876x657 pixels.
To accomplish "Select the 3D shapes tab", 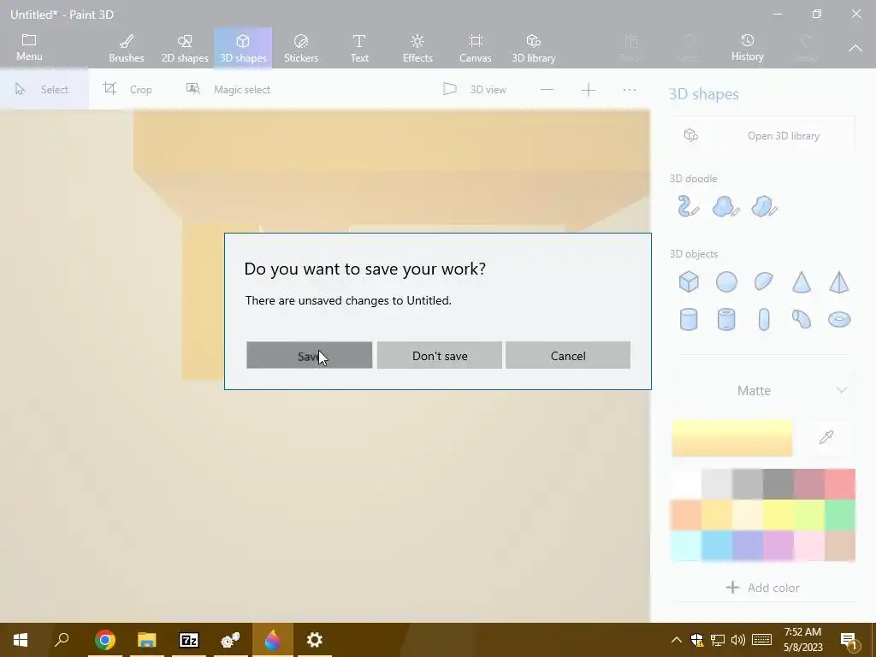I will [242, 48].
